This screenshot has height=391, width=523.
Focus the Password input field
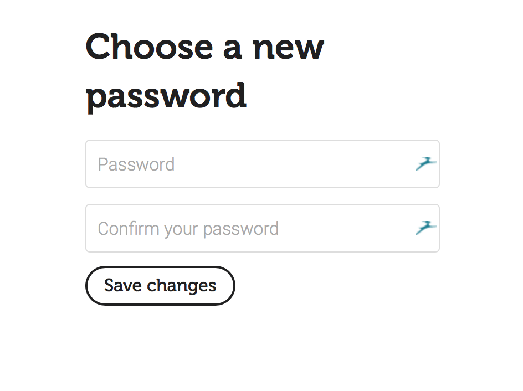[x=249, y=164]
